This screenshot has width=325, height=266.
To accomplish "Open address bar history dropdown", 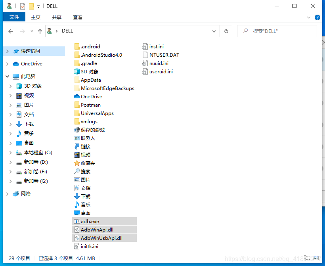I will click(x=214, y=31).
